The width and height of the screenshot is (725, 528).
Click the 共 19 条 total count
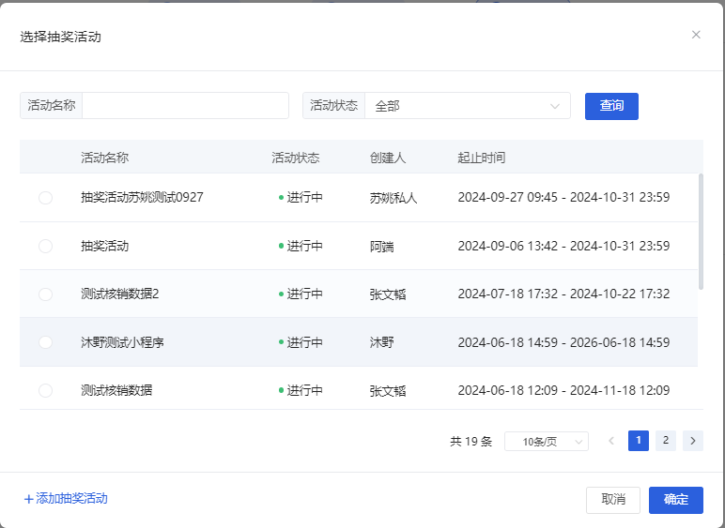[x=470, y=442]
